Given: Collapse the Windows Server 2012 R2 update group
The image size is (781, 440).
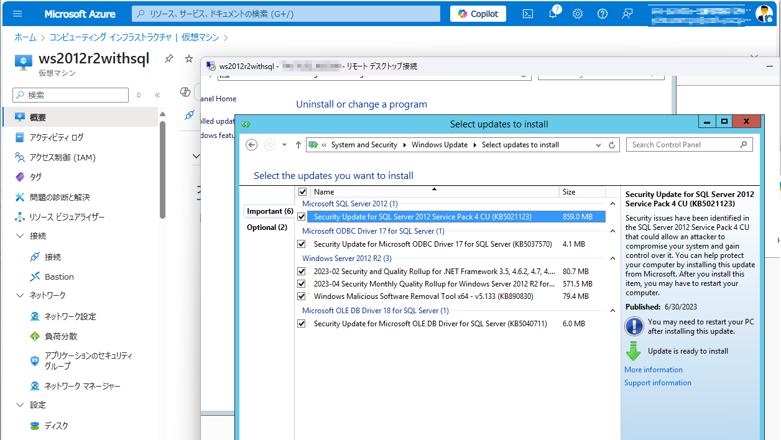Looking at the screenshot, I should coord(612,258).
